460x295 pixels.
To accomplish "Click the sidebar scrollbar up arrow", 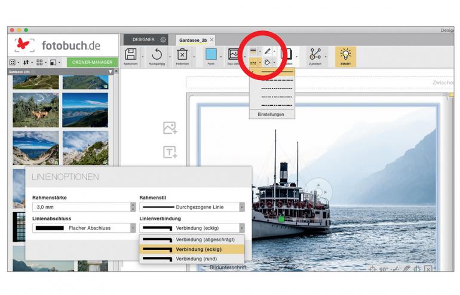I will [116, 71].
